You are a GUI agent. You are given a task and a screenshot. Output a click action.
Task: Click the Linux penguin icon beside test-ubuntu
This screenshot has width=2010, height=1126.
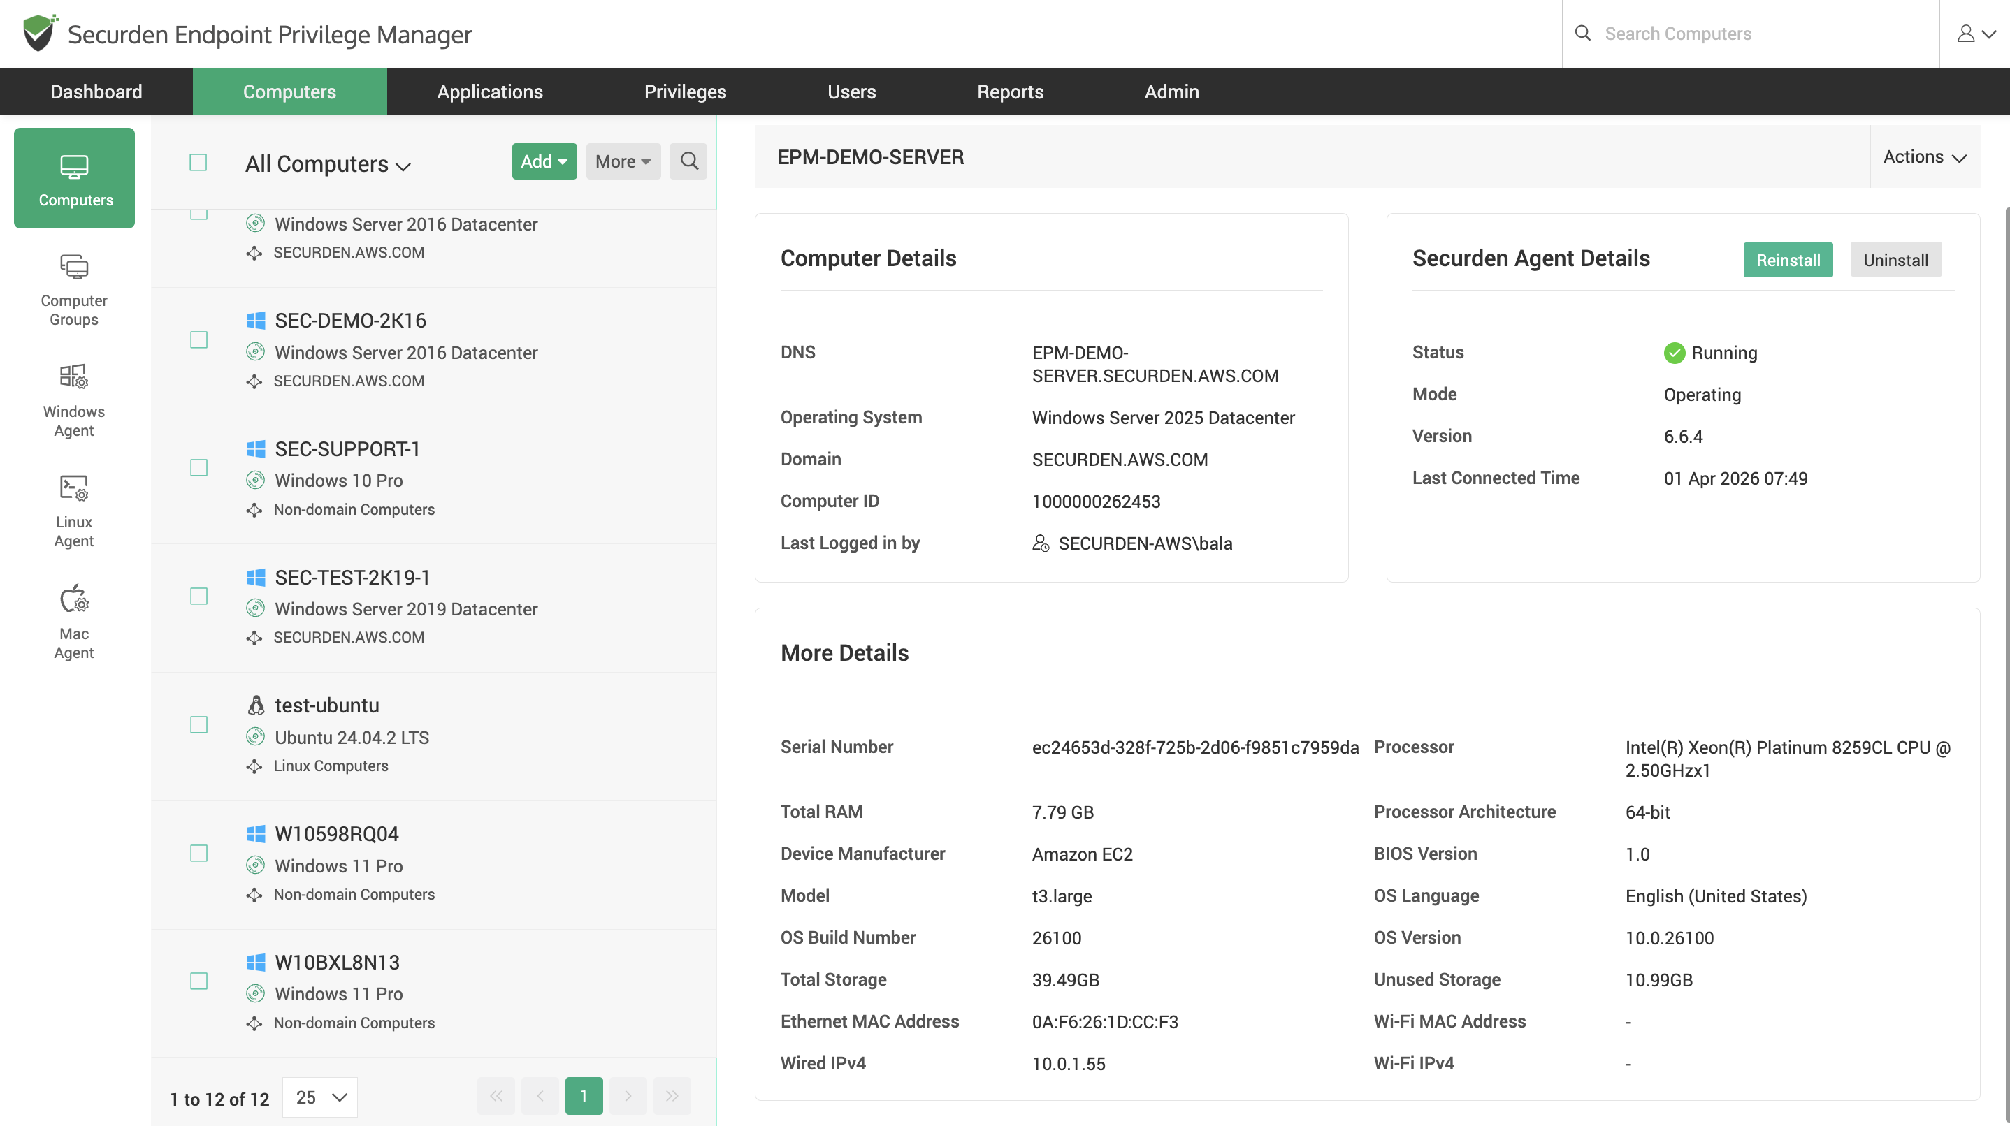click(x=255, y=705)
